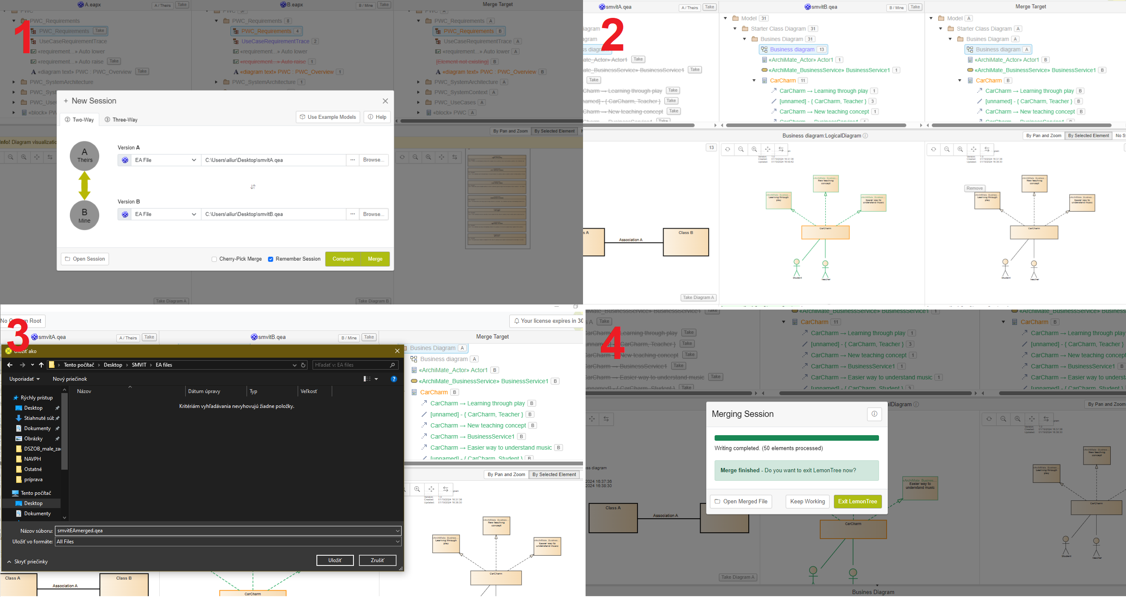
Task: Refresh the EA files folder listing
Action: click(x=303, y=365)
